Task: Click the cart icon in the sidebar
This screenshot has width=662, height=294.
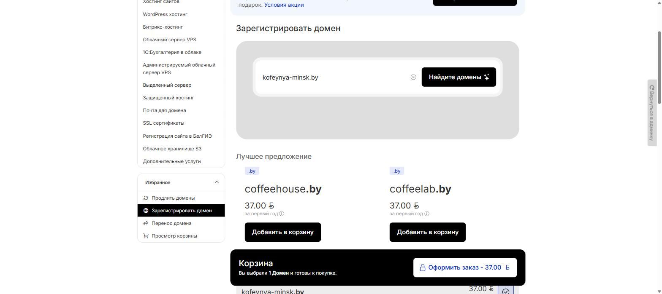Action: point(146,236)
